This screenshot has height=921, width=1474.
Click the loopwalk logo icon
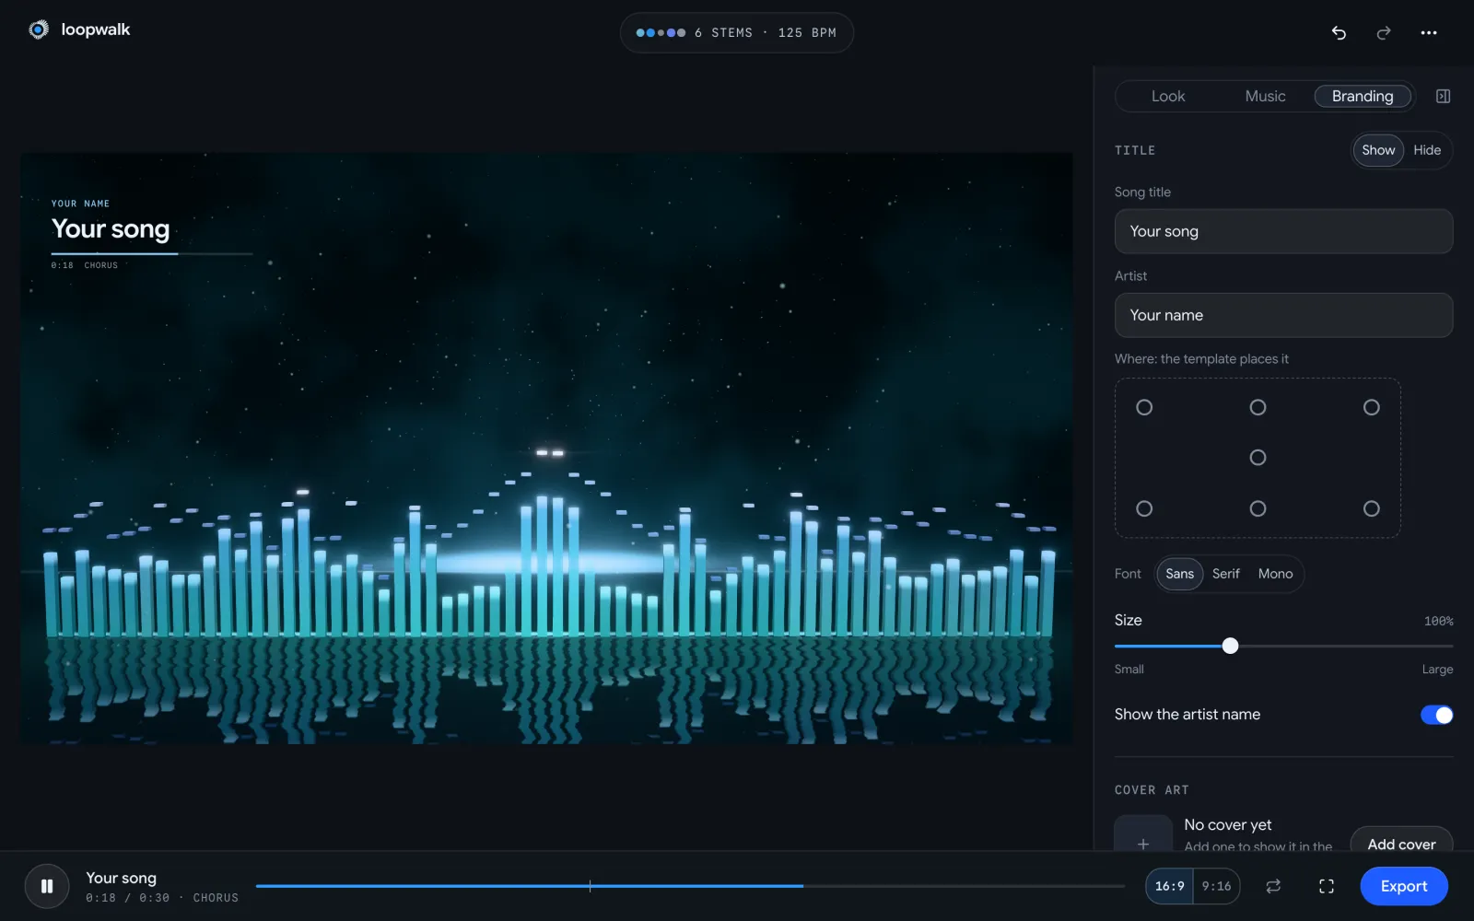(x=39, y=30)
